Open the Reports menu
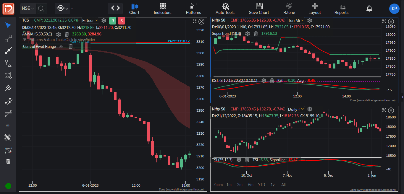The width and height of the screenshot is (404, 194). 341,9
